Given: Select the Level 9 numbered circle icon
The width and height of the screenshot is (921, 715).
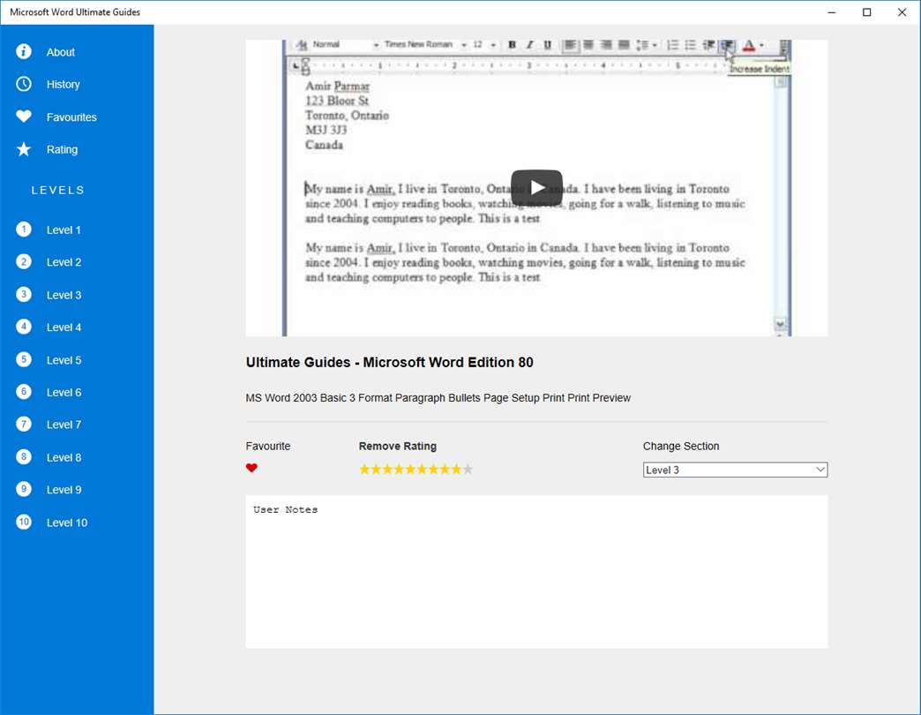Looking at the screenshot, I should tap(24, 489).
